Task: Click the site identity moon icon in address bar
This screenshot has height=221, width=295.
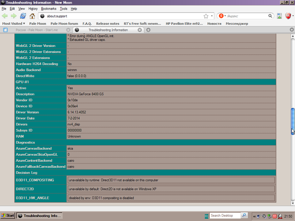Action: click(42, 16)
